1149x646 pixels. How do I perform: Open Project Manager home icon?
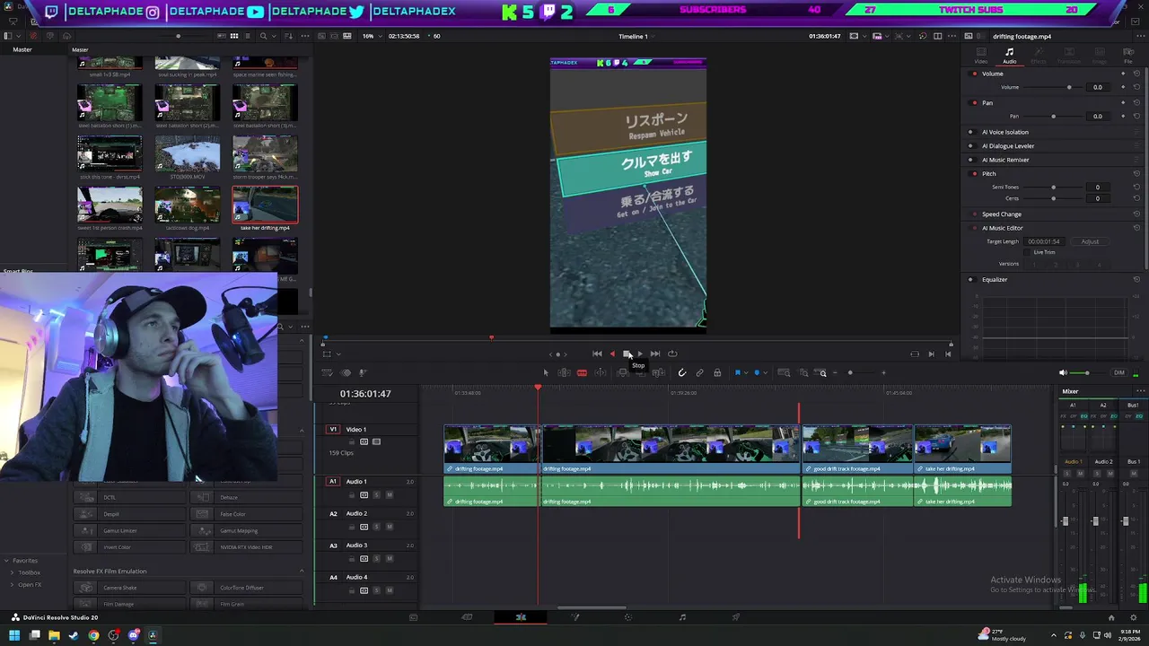pyautogui.click(x=1111, y=617)
